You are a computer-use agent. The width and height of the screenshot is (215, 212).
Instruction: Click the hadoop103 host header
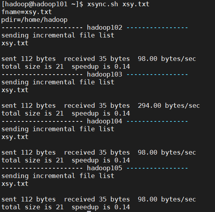point(105,75)
